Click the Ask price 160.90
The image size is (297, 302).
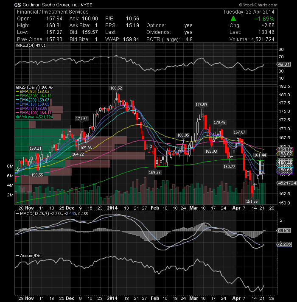[x=90, y=19]
